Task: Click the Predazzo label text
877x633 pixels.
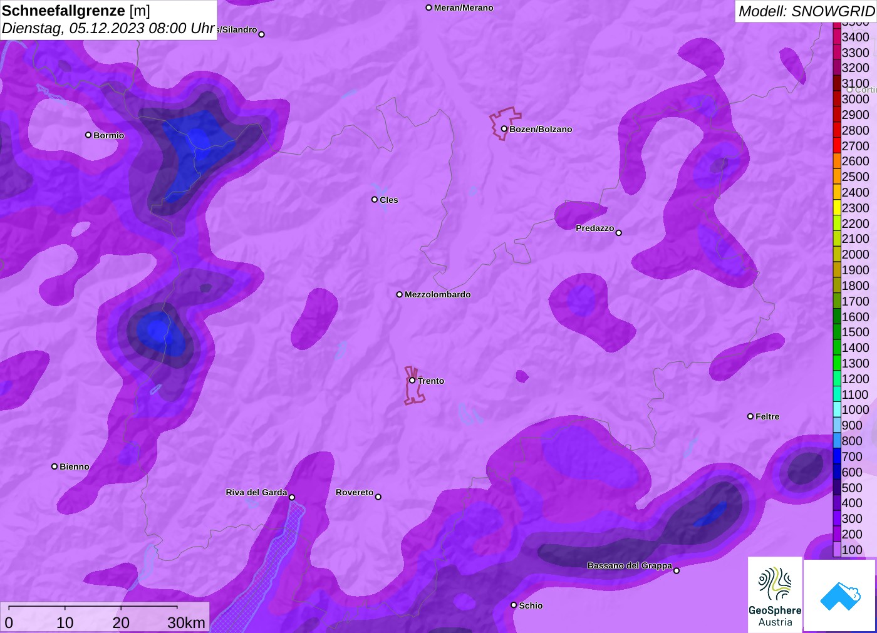Action: [x=595, y=228]
